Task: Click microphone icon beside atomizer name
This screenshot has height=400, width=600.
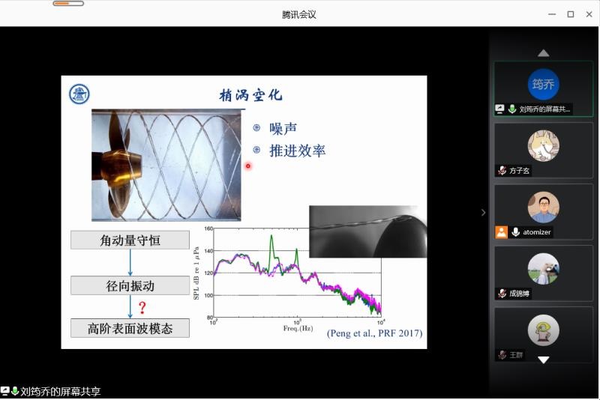Action: pyautogui.click(x=515, y=232)
